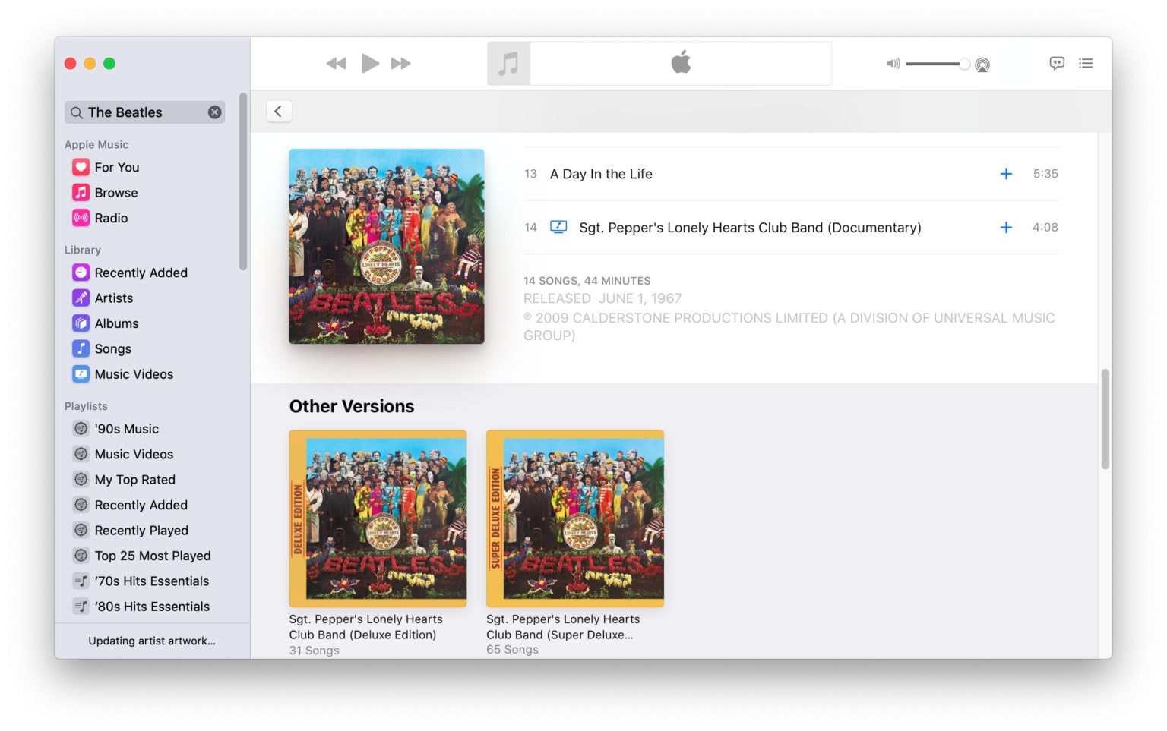1167x731 pixels.
Task: Open Super Deluxe album title link
Action: pyautogui.click(x=562, y=627)
